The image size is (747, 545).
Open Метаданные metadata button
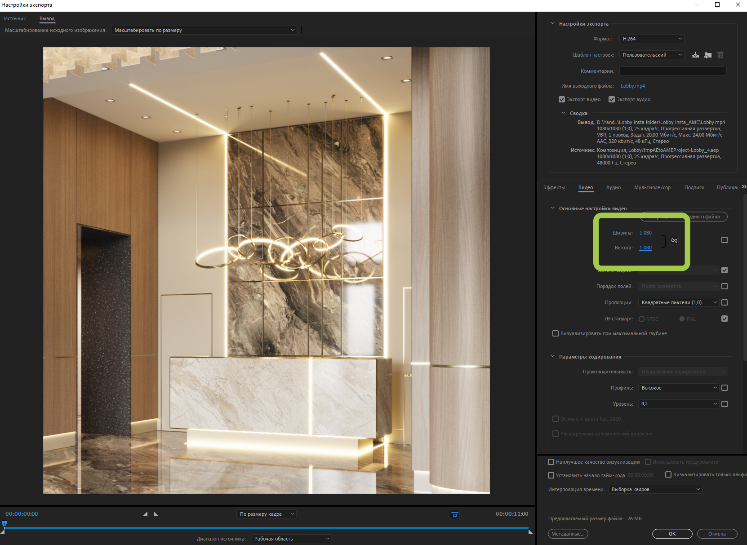[x=568, y=534]
